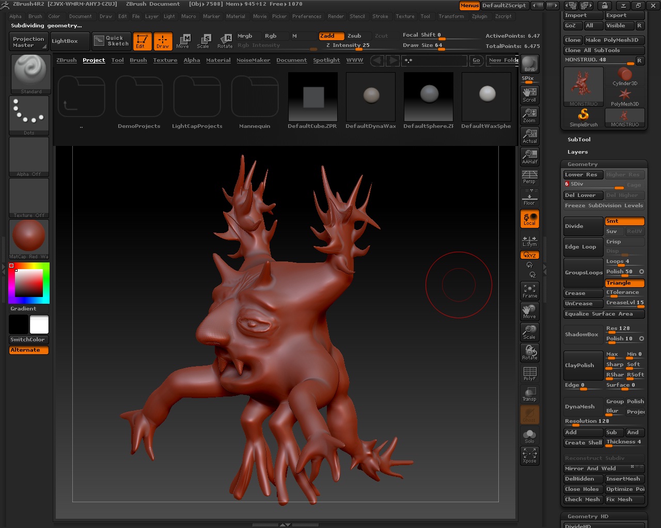Open the Zplugin menu
The image size is (661, 528).
[x=479, y=16]
